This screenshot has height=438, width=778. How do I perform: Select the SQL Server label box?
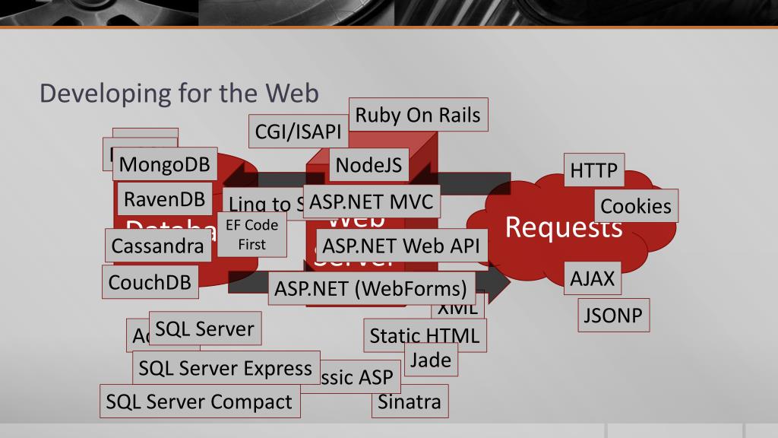(x=205, y=328)
